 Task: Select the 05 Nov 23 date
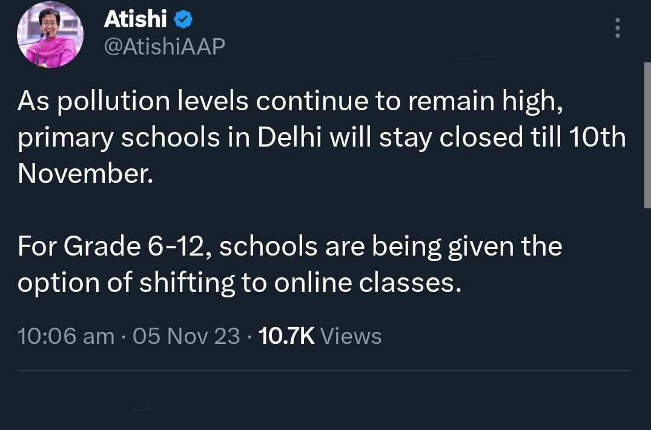(187, 336)
